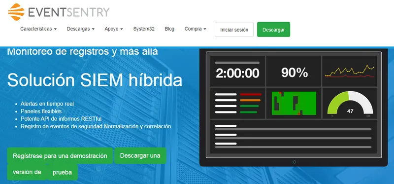Click the 2:00:00 timer tile
Viewport: 394px width, 184px height.
[237, 71]
